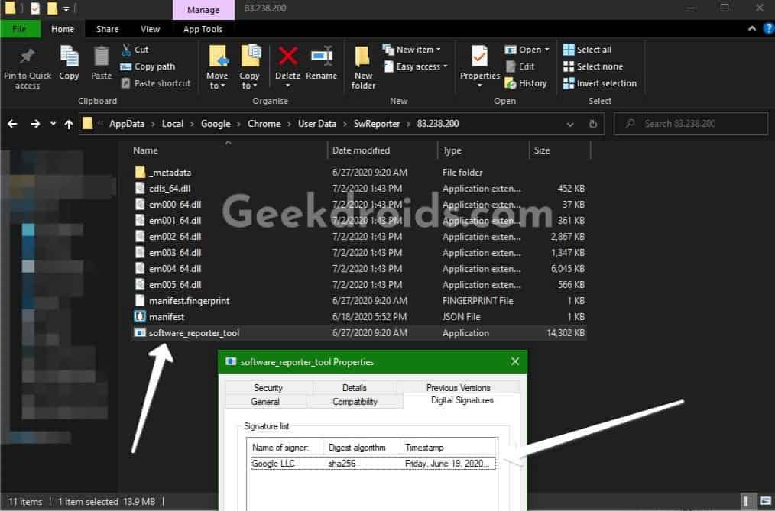
Task: Copy path of selected file
Action: tap(148, 66)
